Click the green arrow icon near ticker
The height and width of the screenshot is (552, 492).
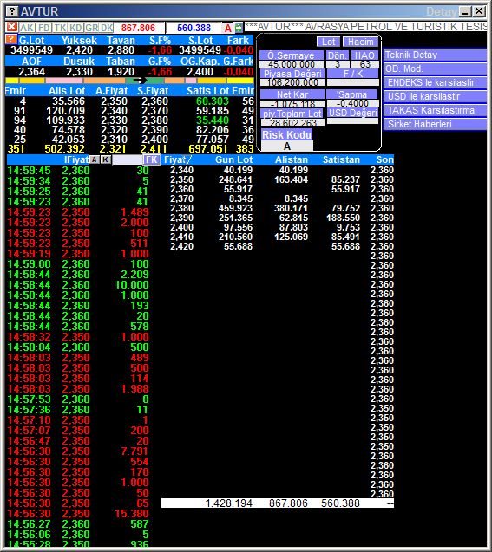click(x=239, y=28)
